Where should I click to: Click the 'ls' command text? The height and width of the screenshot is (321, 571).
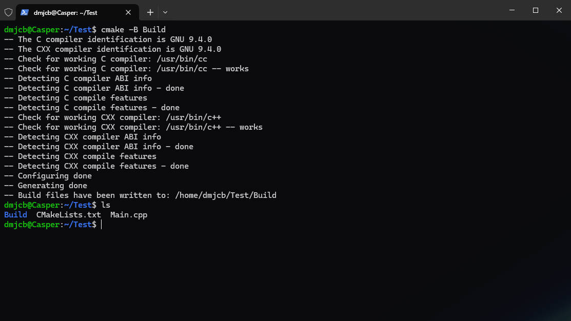[x=106, y=205]
